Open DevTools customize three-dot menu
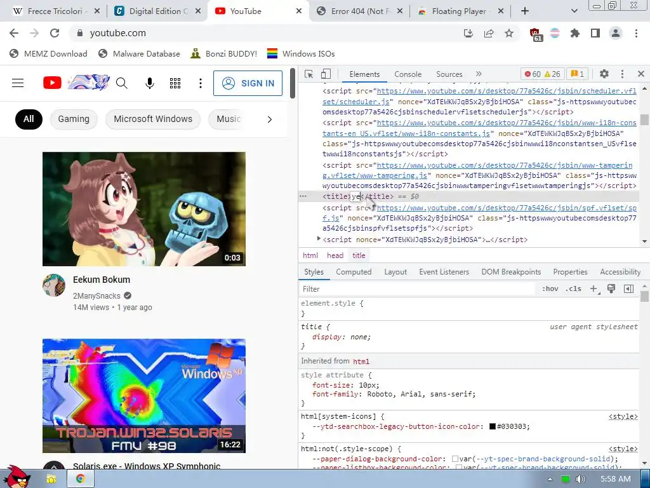The width and height of the screenshot is (650, 488). click(622, 74)
